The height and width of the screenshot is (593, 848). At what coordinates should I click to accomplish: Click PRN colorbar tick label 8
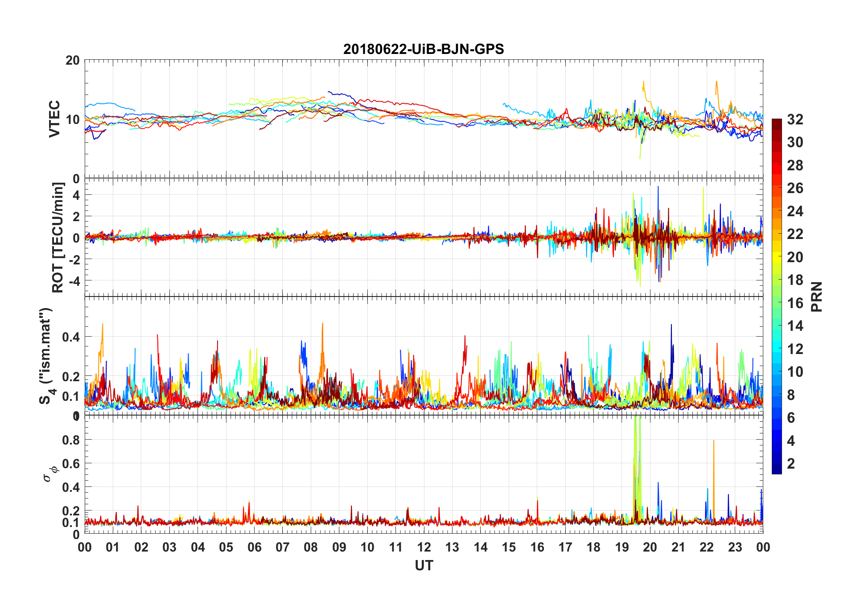[791, 395]
